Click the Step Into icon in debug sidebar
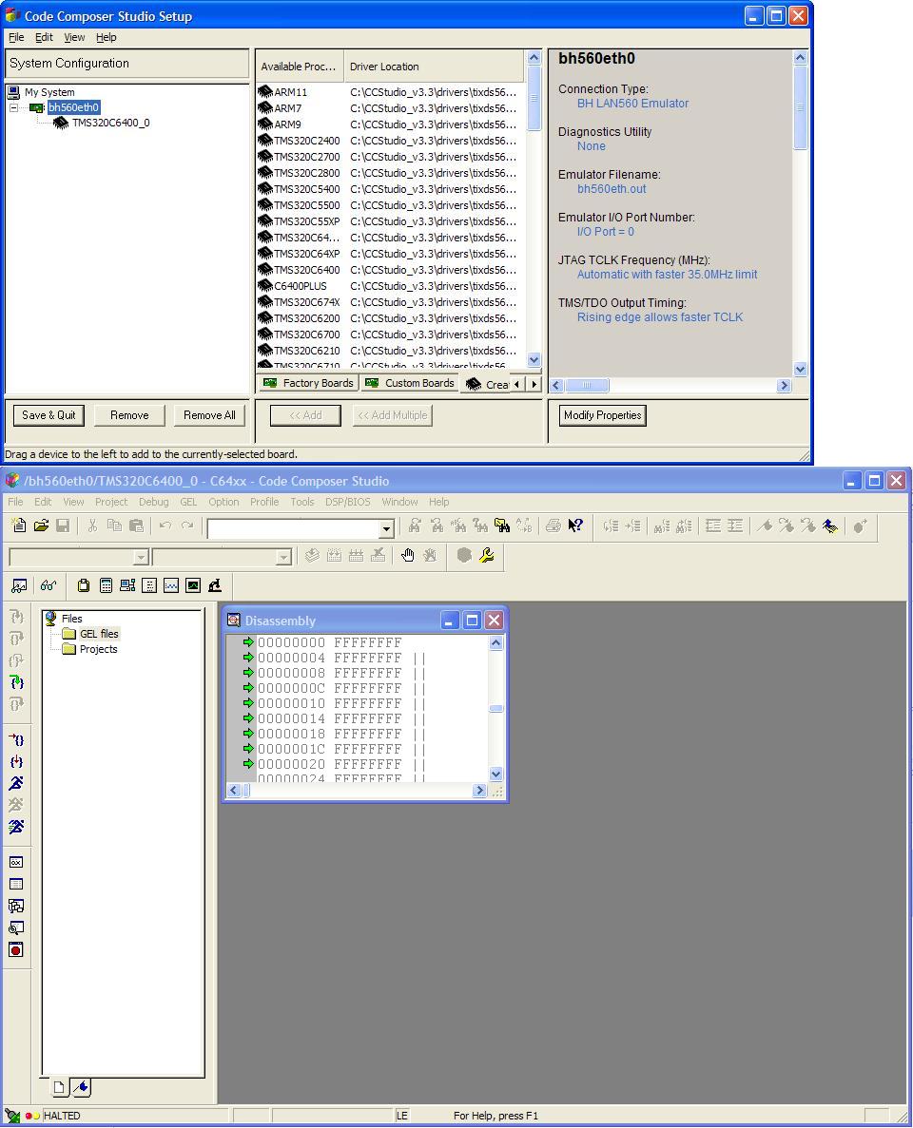The image size is (913, 1128). pyautogui.click(x=16, y=616)
